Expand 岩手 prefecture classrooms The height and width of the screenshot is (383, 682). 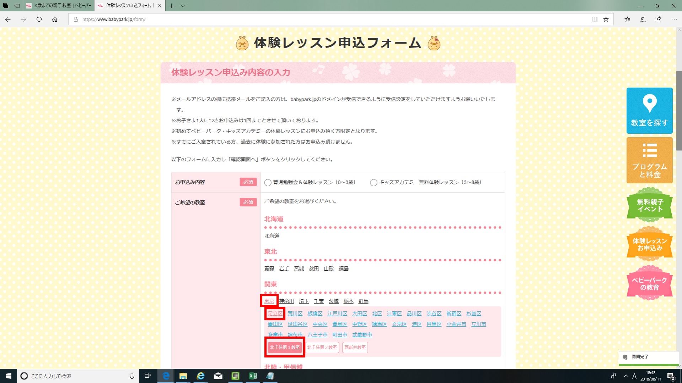(284, 269)
